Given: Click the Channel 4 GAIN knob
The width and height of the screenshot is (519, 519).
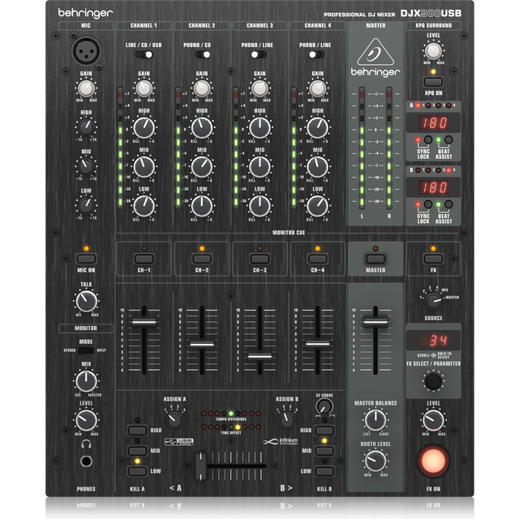Looking at the screenshot, I should pyautogui.click(x=318, y=88).
